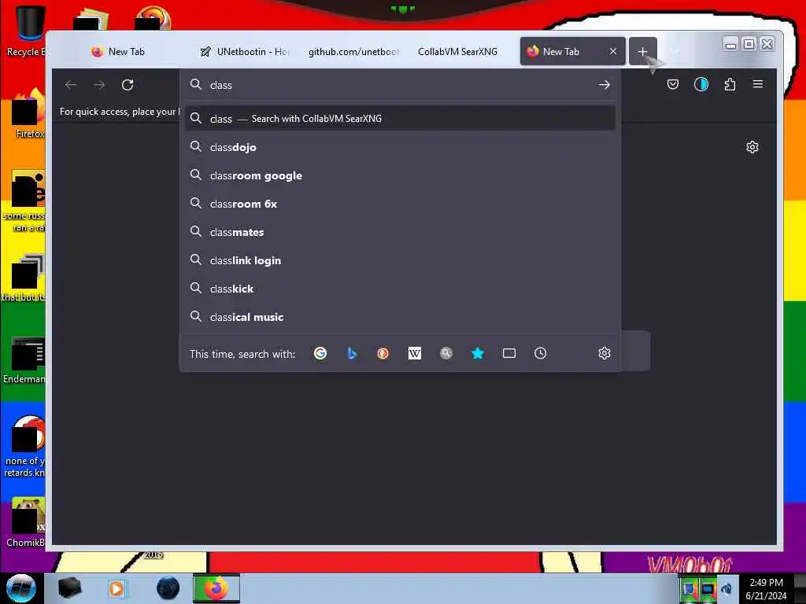The width and height of the screenshot is (806, 604).
Task: Open the Firefox hamburger application menu
Action: (758, 83)
